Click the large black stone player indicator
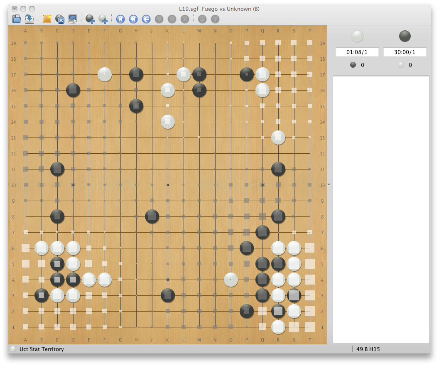This screenshot has height=366, width=439. (x=405, y=36)
